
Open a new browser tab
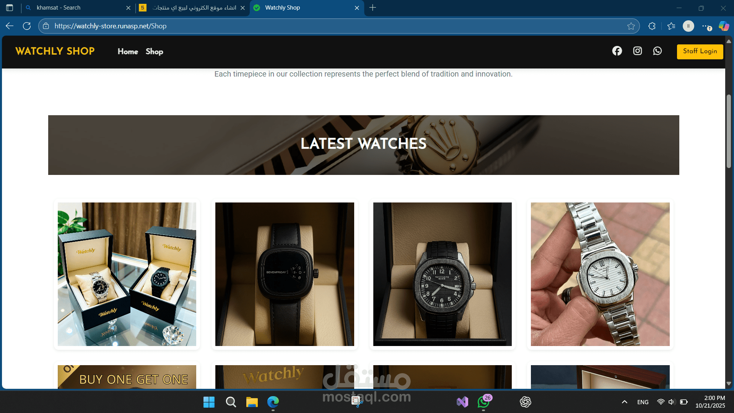tap(373, 8)
